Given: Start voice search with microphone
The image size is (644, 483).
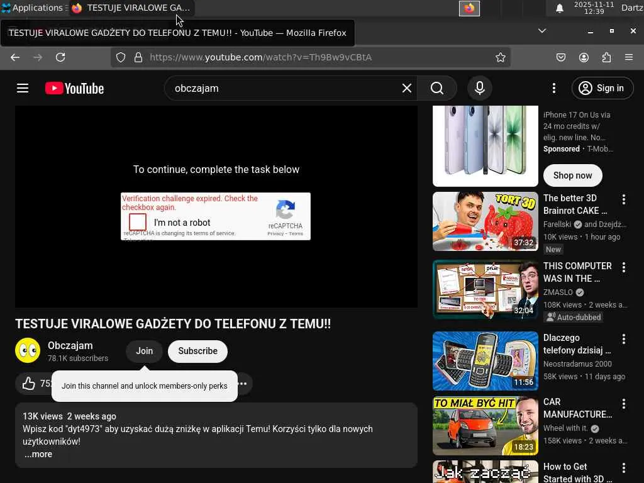Looking at the screenshot, I should point(479,88).
